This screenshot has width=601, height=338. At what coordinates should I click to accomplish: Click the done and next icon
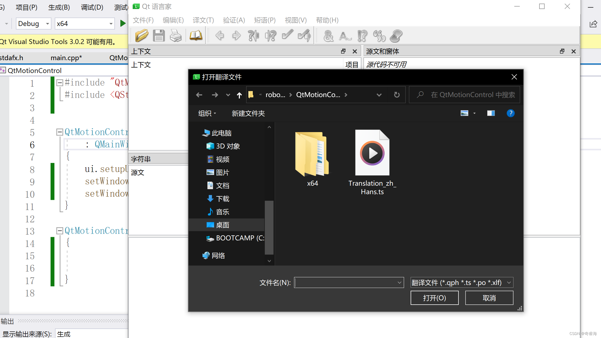[304, 36]
